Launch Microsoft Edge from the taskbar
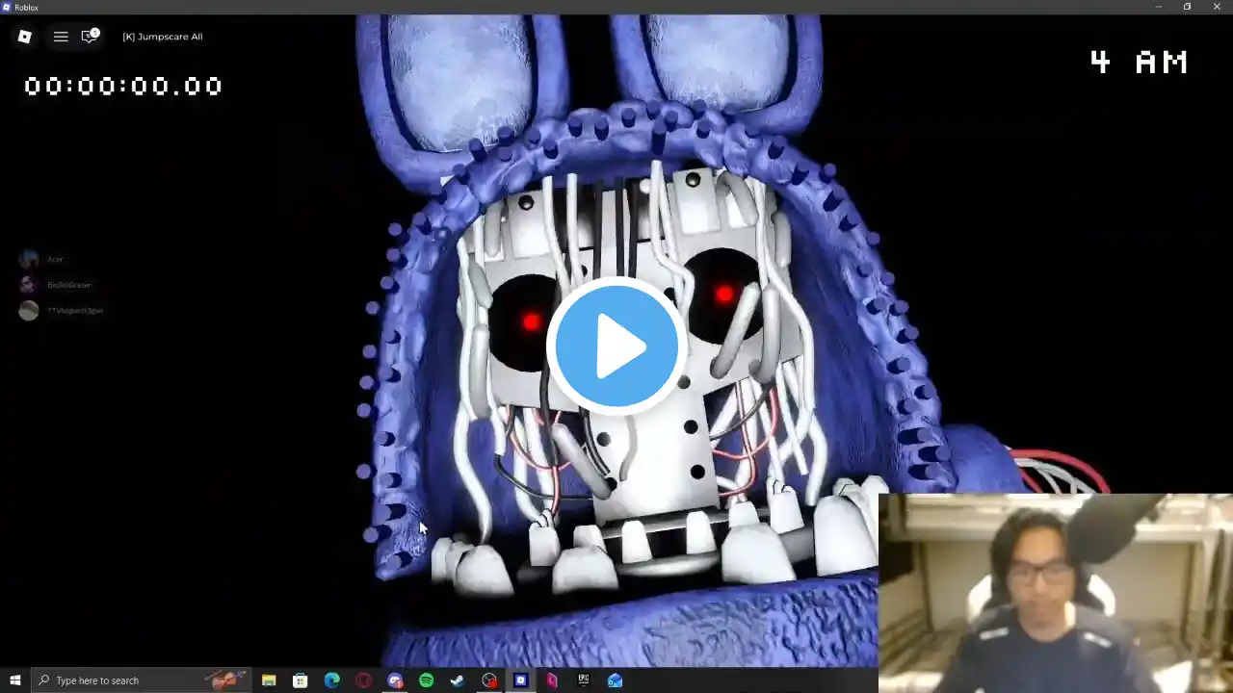This screenshot has height=693, width=1233. coord(332,680)
